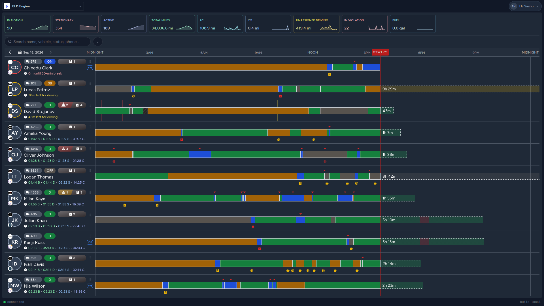
Task: Open more options for Lucas Petrov
Action: point(90,83)
